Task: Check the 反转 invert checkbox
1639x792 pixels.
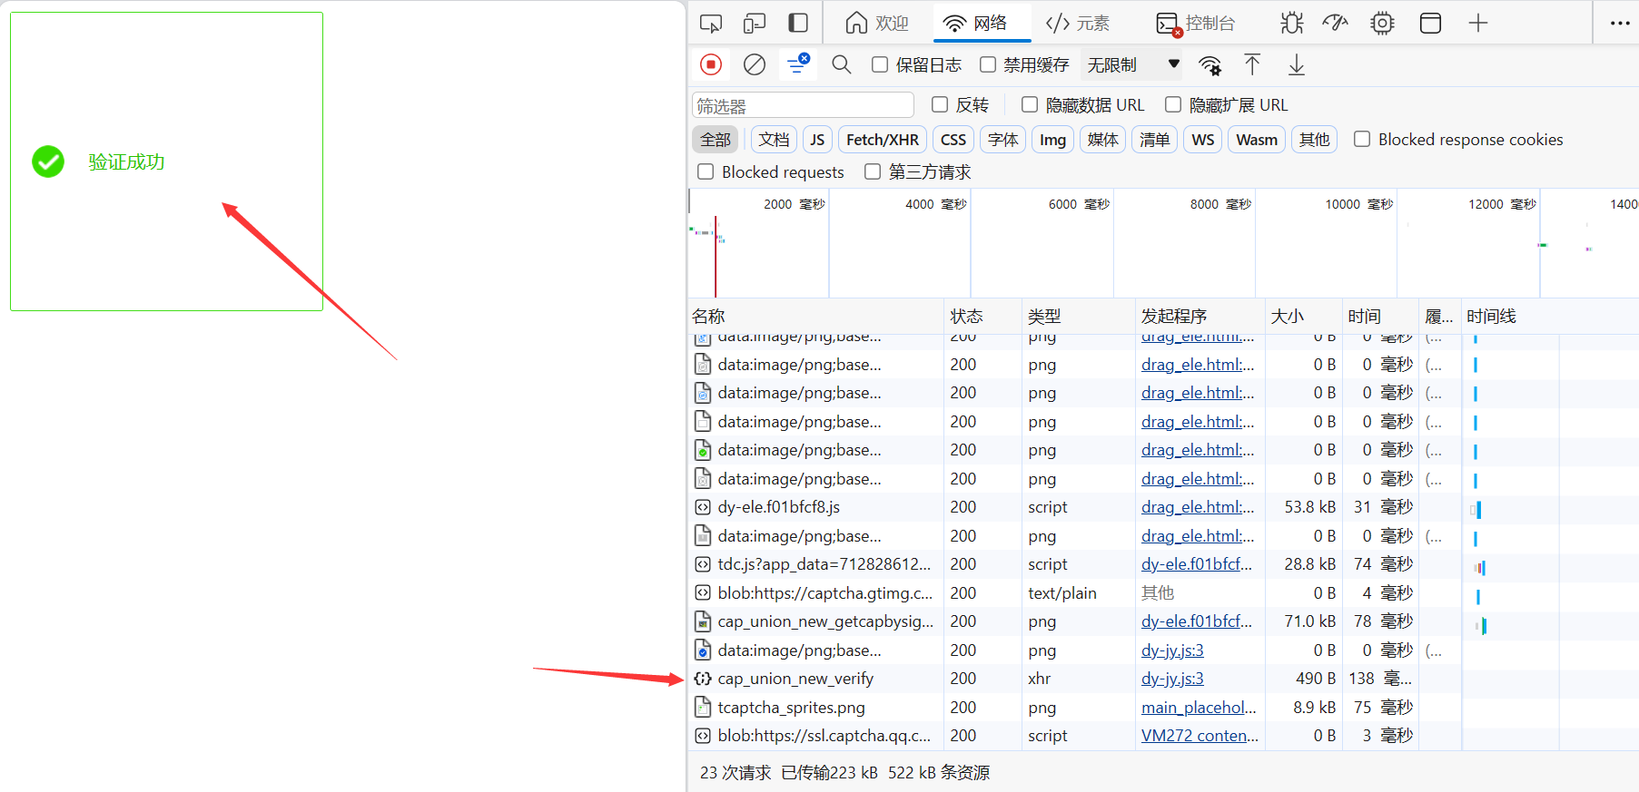Action: [x=940, y=104]
